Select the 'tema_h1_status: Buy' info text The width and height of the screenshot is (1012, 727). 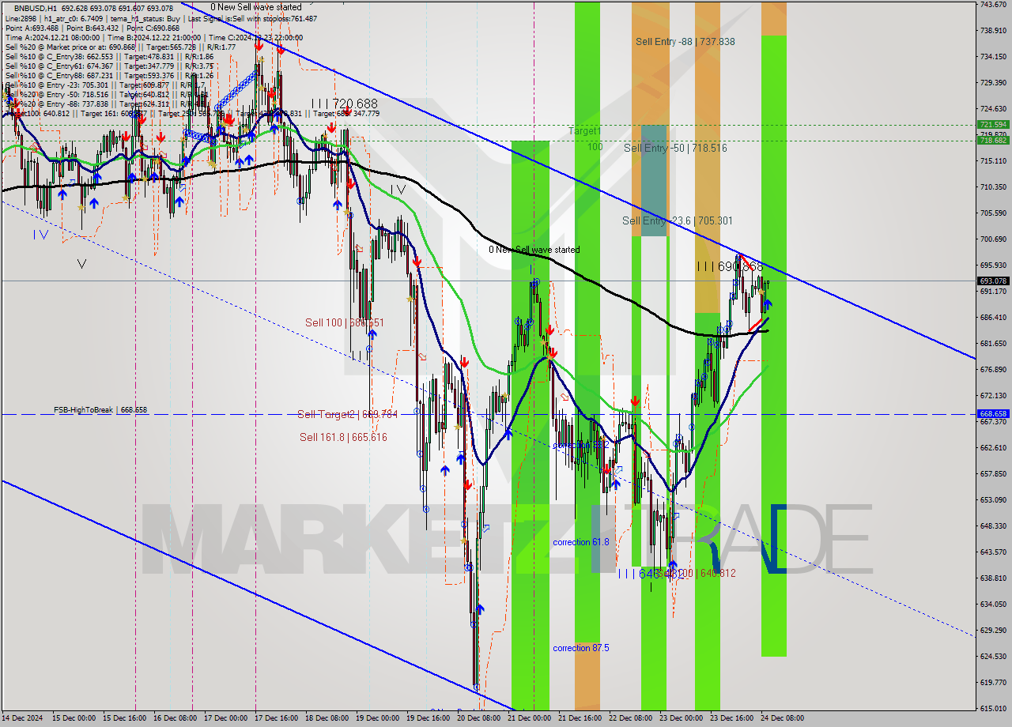[144, 17]
